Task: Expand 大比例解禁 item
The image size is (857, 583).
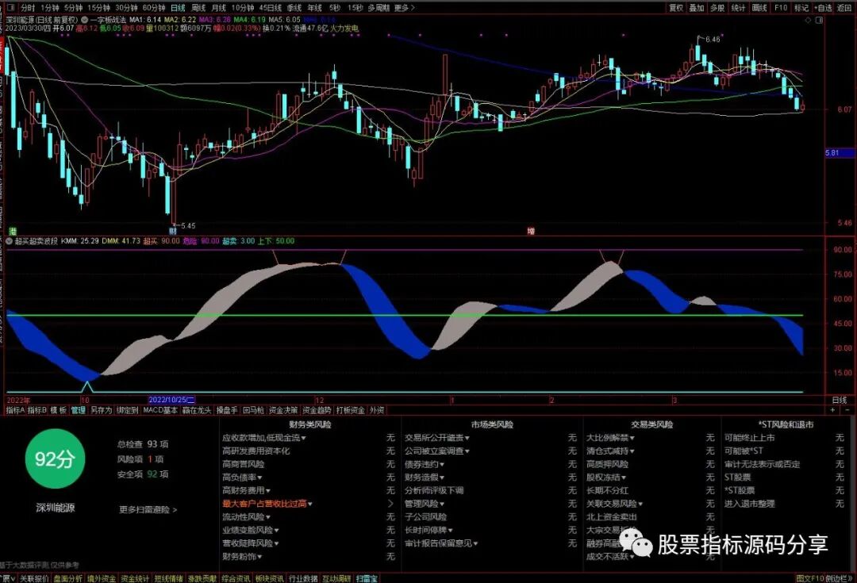Action: coord(610,438)
